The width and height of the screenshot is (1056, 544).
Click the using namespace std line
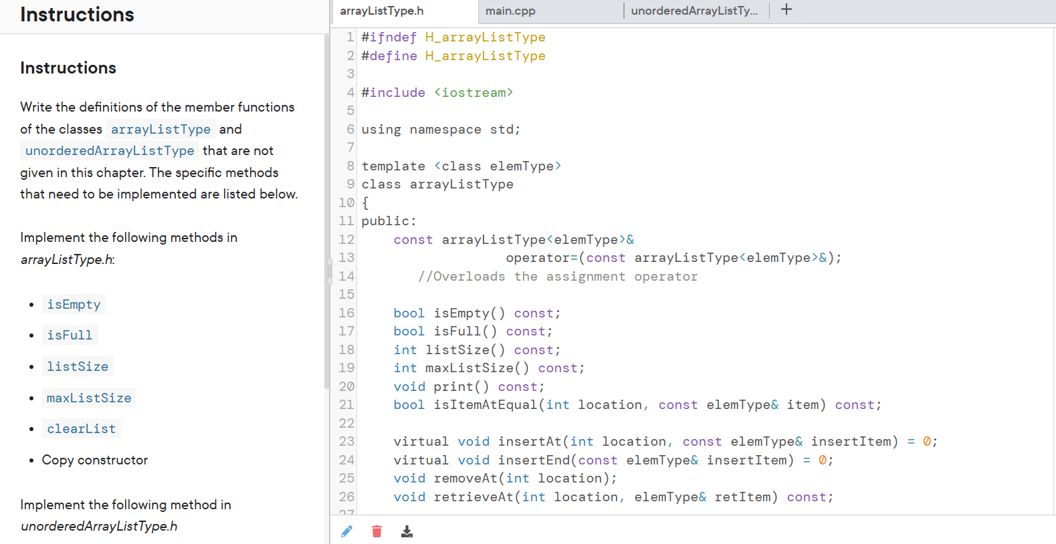441,129
